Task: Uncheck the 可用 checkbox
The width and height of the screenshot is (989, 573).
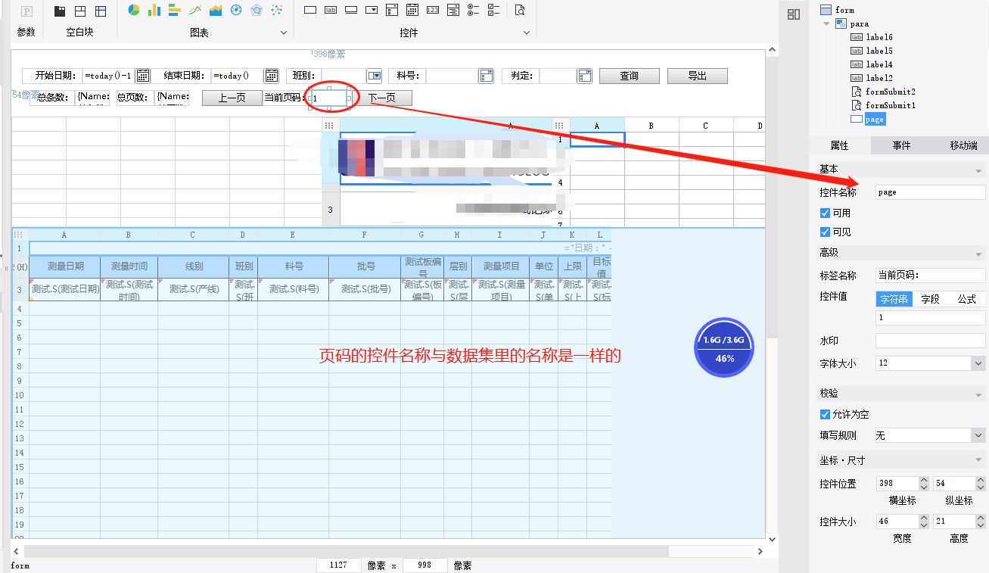Action: pyautogui.click(x=826, y=213)
